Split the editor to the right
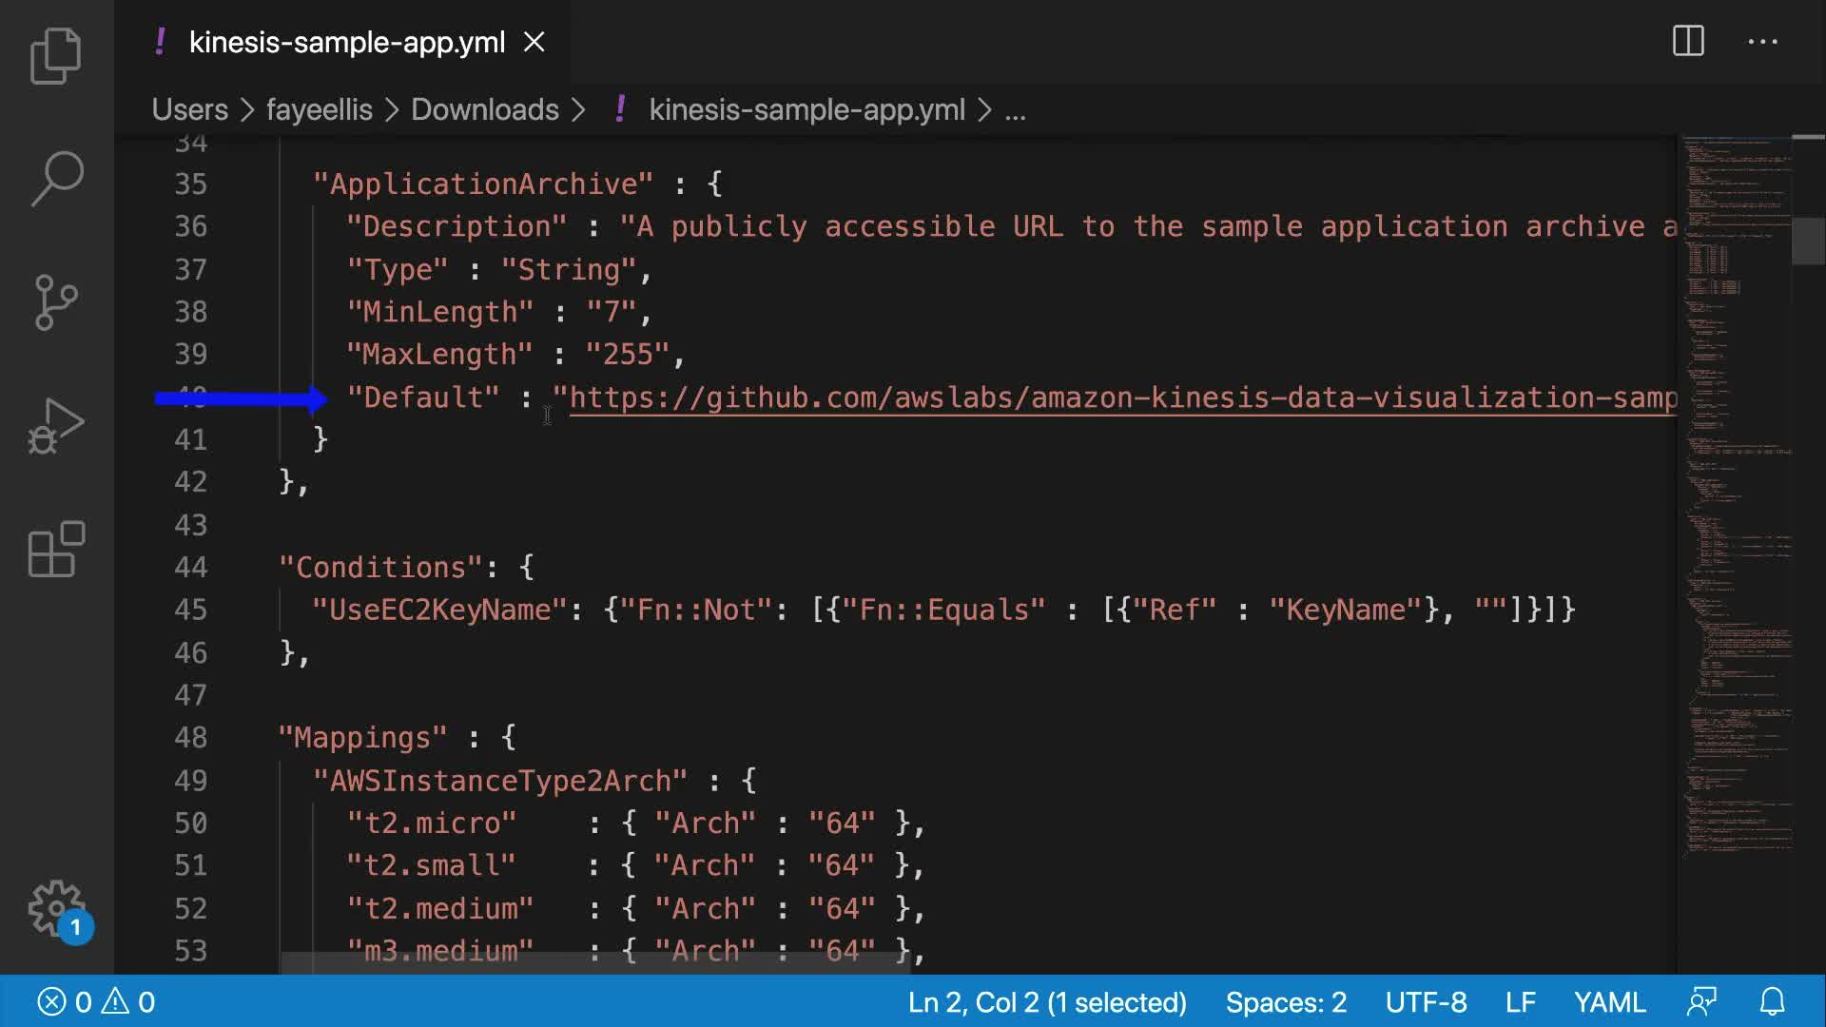 1688,42
